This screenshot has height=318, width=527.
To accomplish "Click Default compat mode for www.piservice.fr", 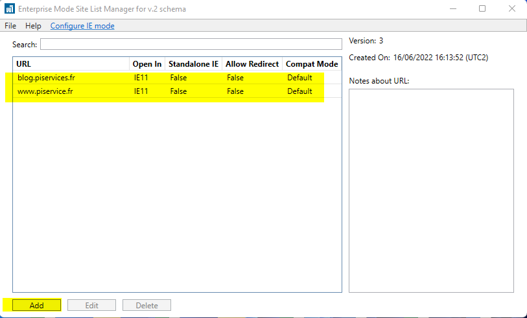I will 299,91.
